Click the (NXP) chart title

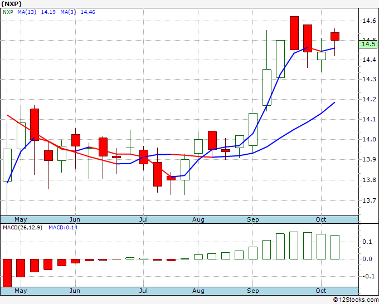click(x=11, y=4)
